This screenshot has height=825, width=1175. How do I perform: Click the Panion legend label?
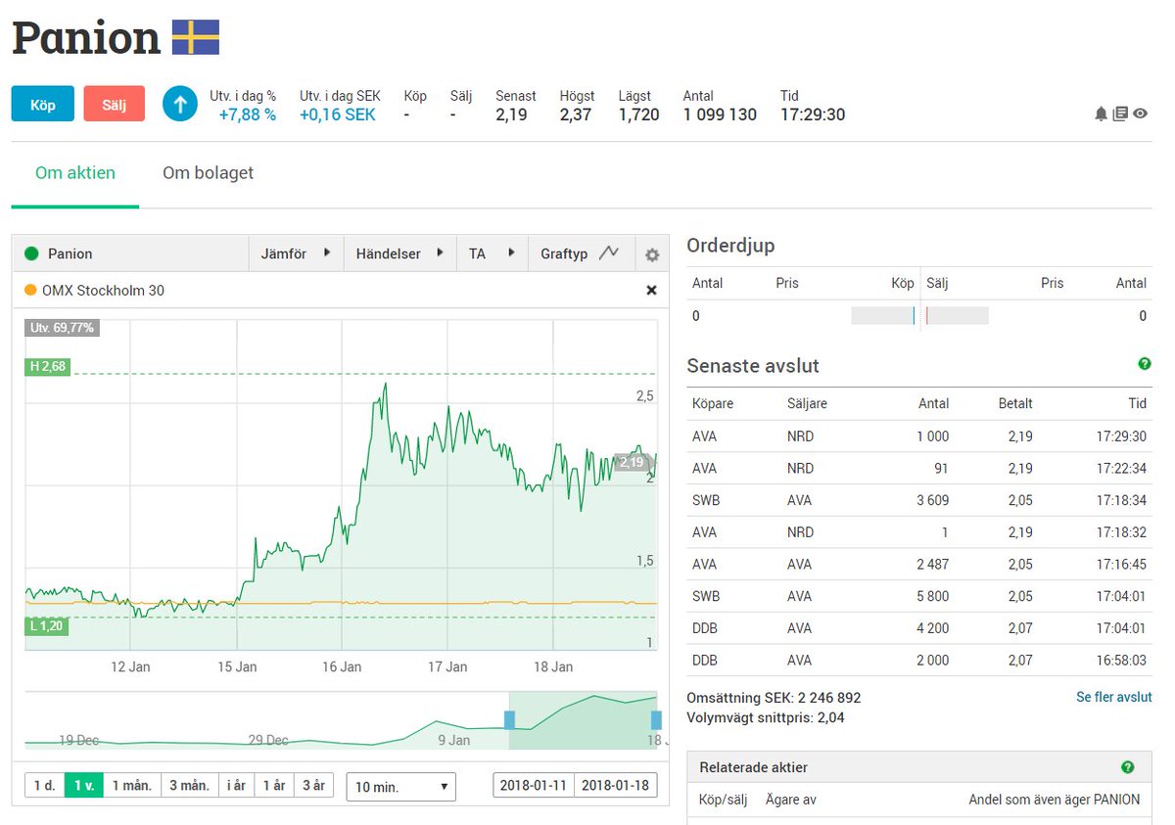(70, 253)
